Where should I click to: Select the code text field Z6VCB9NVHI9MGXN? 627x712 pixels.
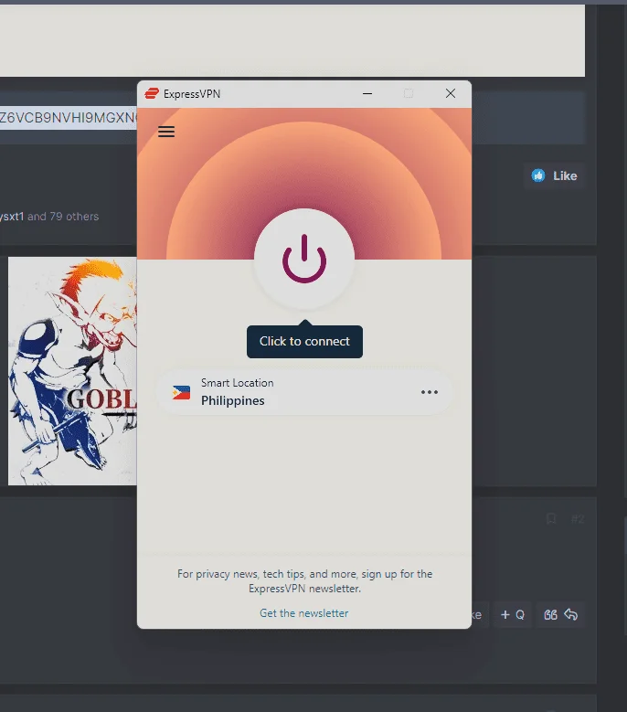coord(69,118)
